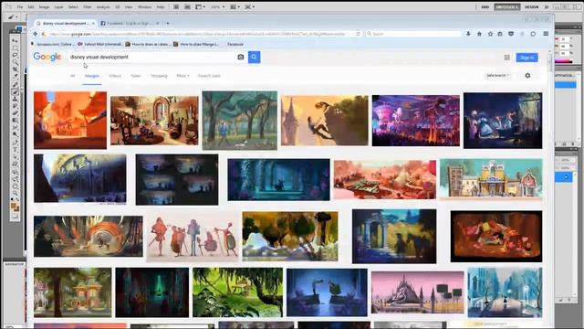Open the chat bubble icon in browser toolbar
This screenshot has width=584, height=329.
[x=533, y=34]
